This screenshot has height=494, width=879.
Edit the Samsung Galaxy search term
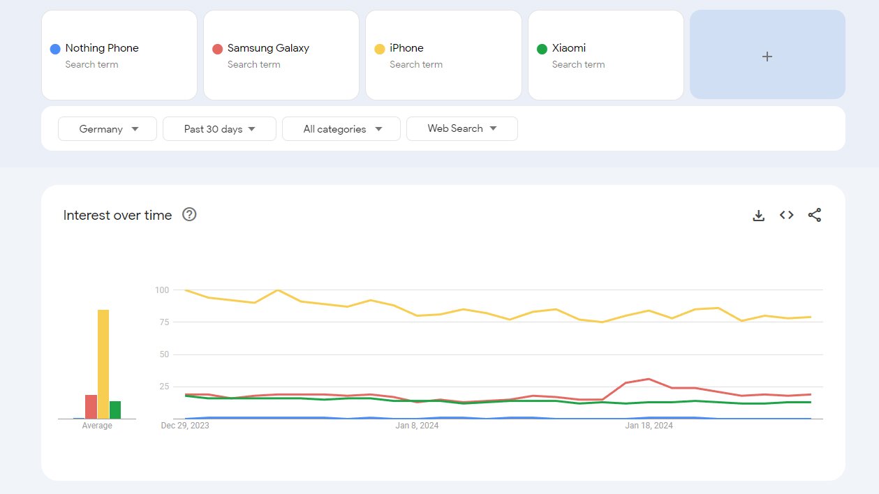268,48
